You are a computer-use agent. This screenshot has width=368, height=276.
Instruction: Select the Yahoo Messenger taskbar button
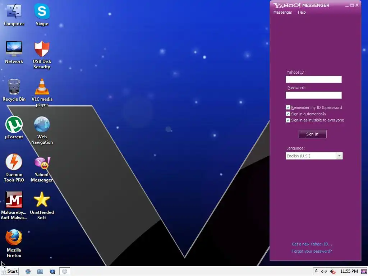[65, 272]
